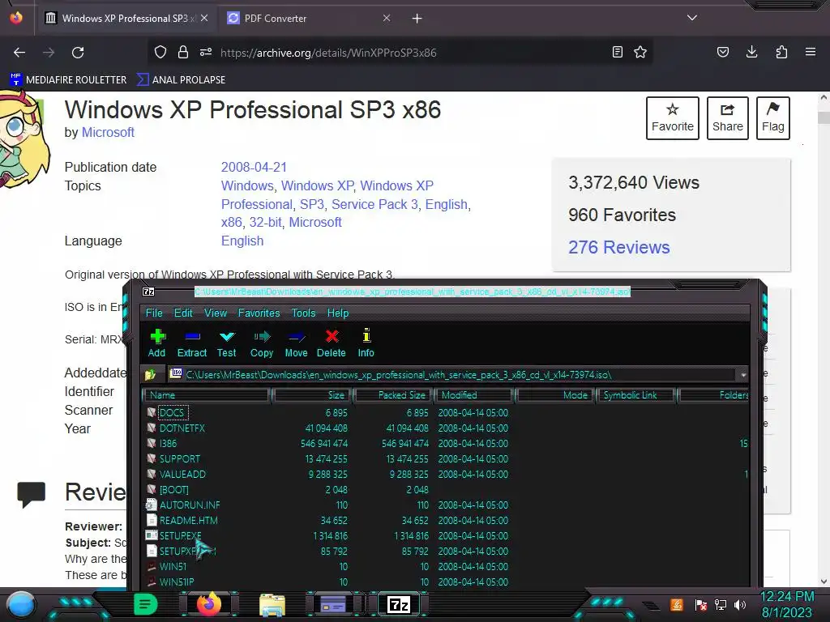This screenshot has width=830, height=622.
Task: Open the 2008-04-21 publication date link
Action: click(254, 167)
